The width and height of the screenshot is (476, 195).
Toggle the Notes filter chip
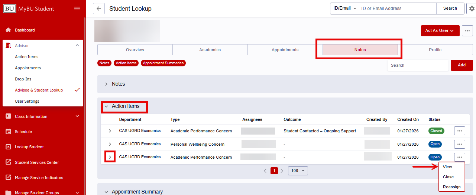tap(104, 63)
